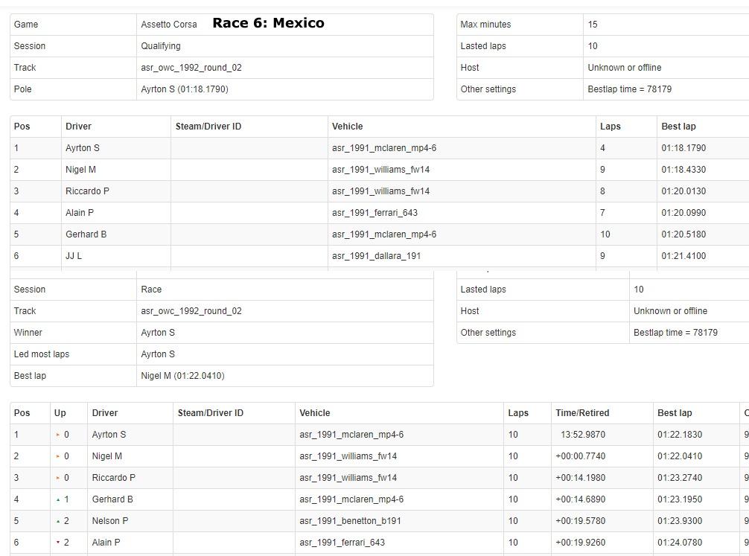Click race winner time 13:52.9870
Viewport: 749px width, 556px height.
pos(582,435)
